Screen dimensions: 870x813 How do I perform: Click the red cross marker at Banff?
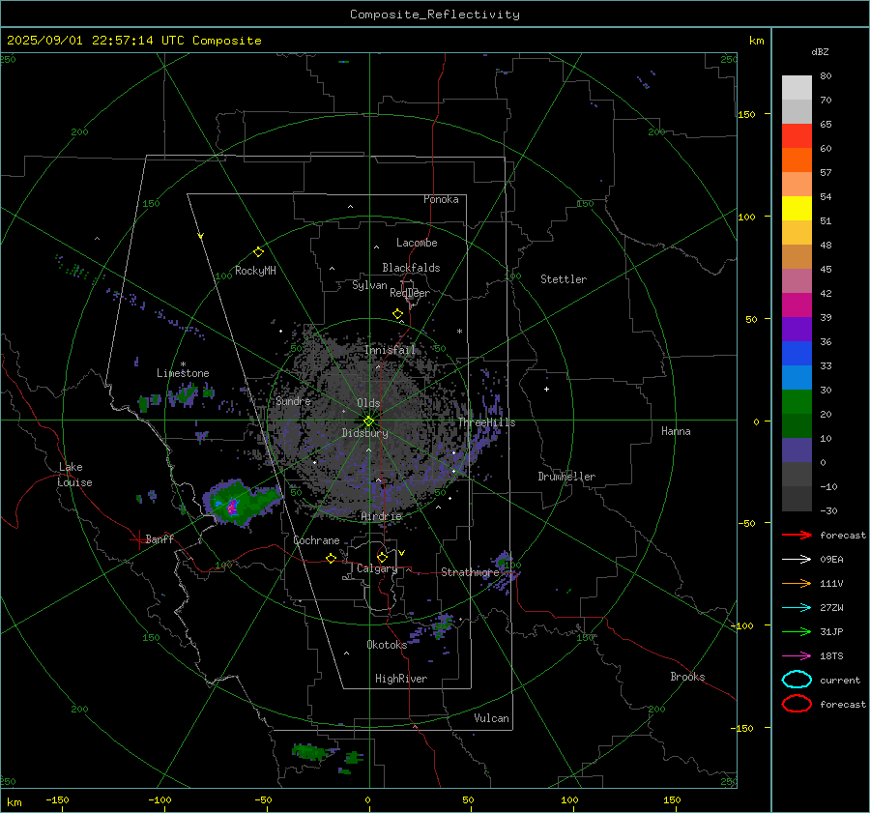pyautogui.click(x=138, y=539)
